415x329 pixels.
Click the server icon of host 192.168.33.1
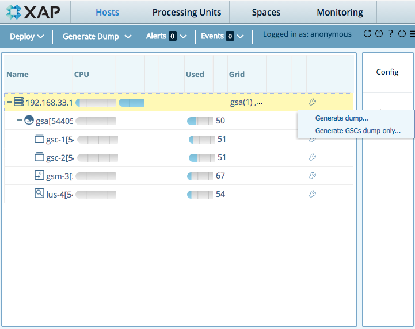point(18,102)
